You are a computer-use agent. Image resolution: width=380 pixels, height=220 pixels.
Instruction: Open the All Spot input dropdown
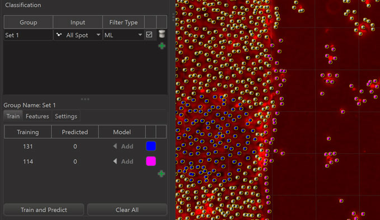click(x=78, y=35)
